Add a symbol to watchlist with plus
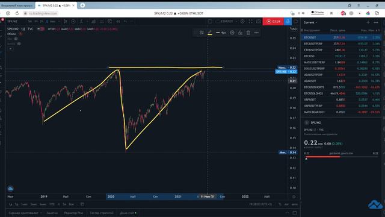This screenshot has width=385, height=217. [368, 22]
